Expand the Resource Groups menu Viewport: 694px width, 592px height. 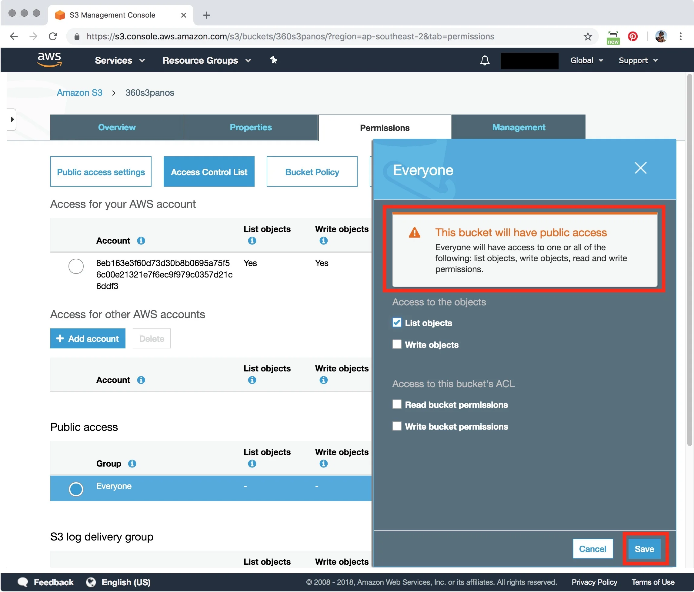click(x=207, y=60)
